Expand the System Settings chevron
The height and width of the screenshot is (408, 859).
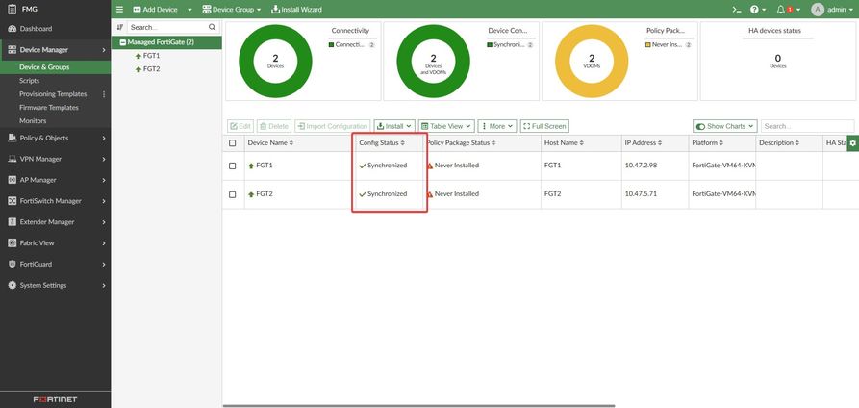pos(104,285)
